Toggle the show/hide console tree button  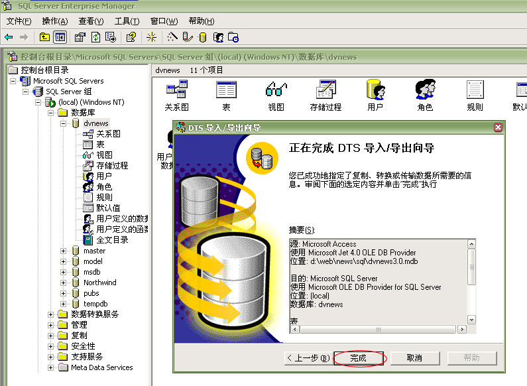coord(60,37)
